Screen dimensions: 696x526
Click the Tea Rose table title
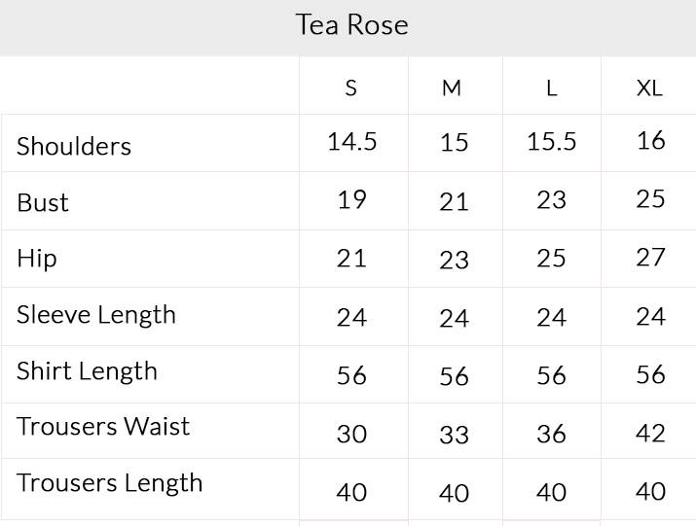[x=351, y=24]
